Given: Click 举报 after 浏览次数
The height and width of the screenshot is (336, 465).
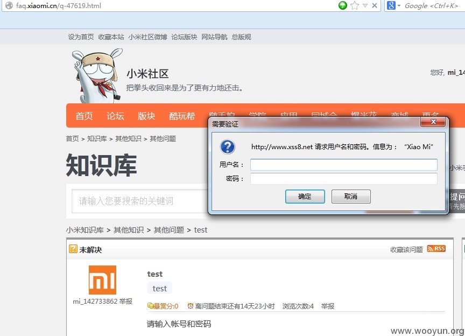Looking at the screenshot, I should coord(328,306).
